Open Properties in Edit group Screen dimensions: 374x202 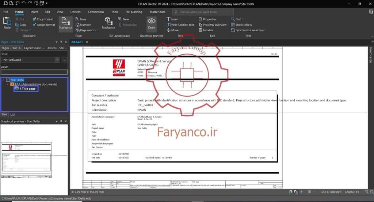tap(207, 19)
